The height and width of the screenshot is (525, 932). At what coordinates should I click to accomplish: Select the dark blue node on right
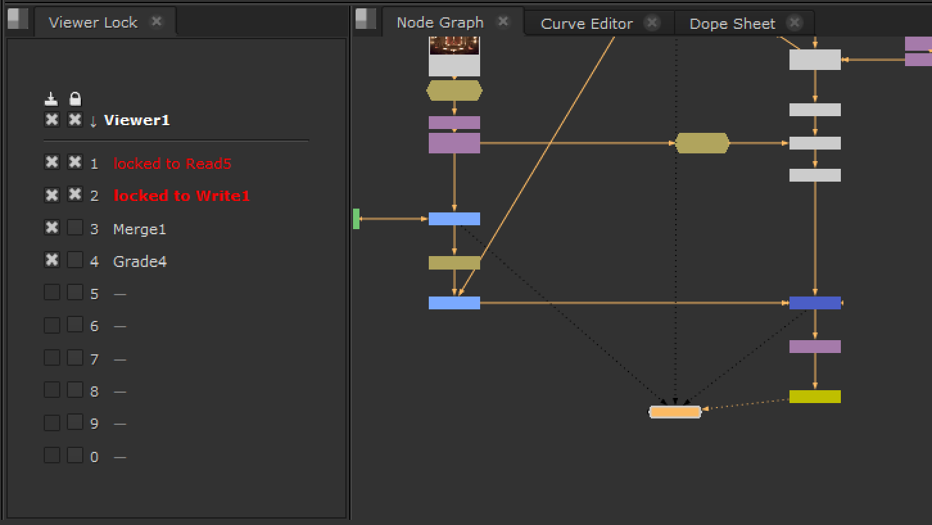[815, 303]
